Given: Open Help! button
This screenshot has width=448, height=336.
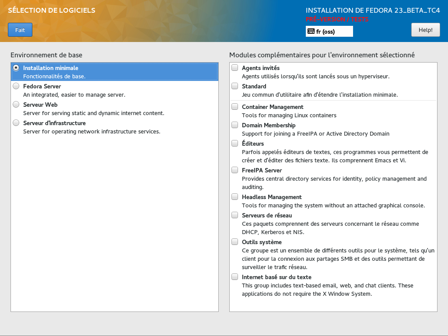Looking at the screenshot, I should pos(425,30).
